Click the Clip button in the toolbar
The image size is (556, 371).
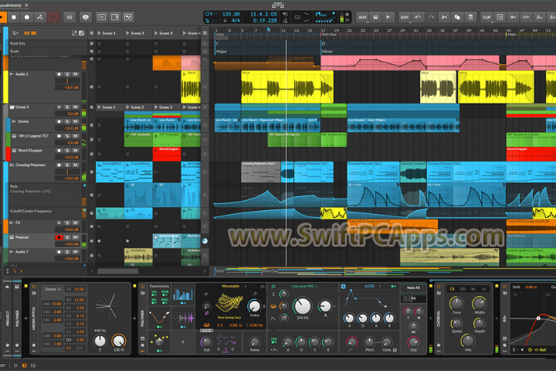point(486,17)
